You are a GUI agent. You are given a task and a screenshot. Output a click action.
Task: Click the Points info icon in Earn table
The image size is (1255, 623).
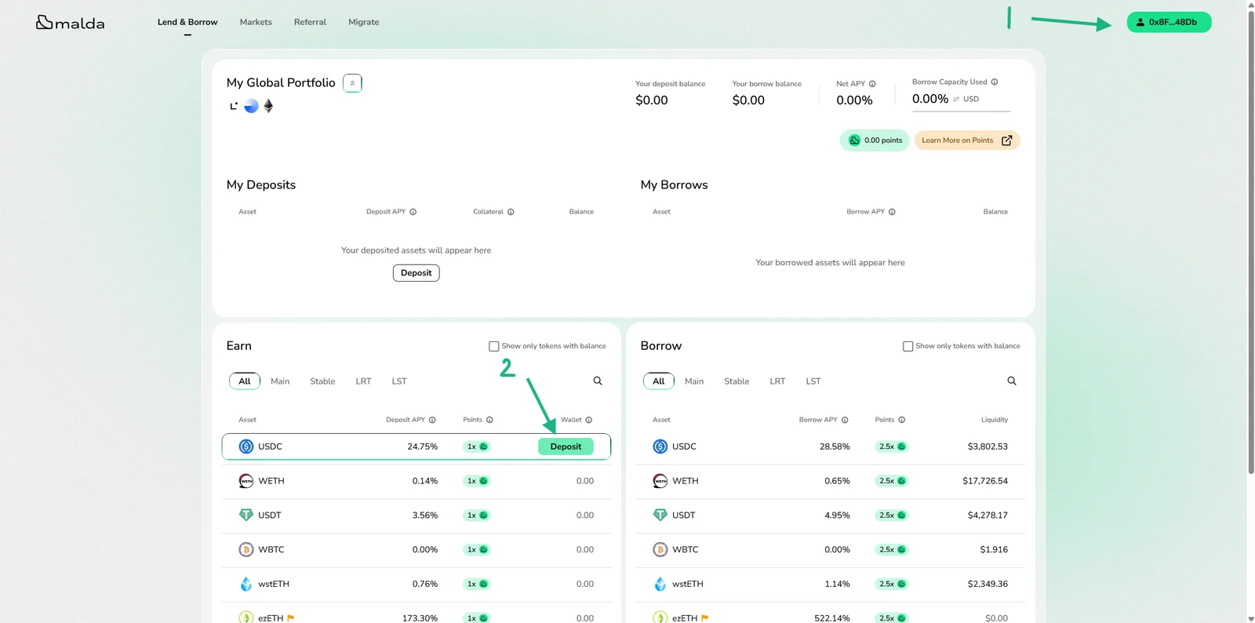coord(489,420)
